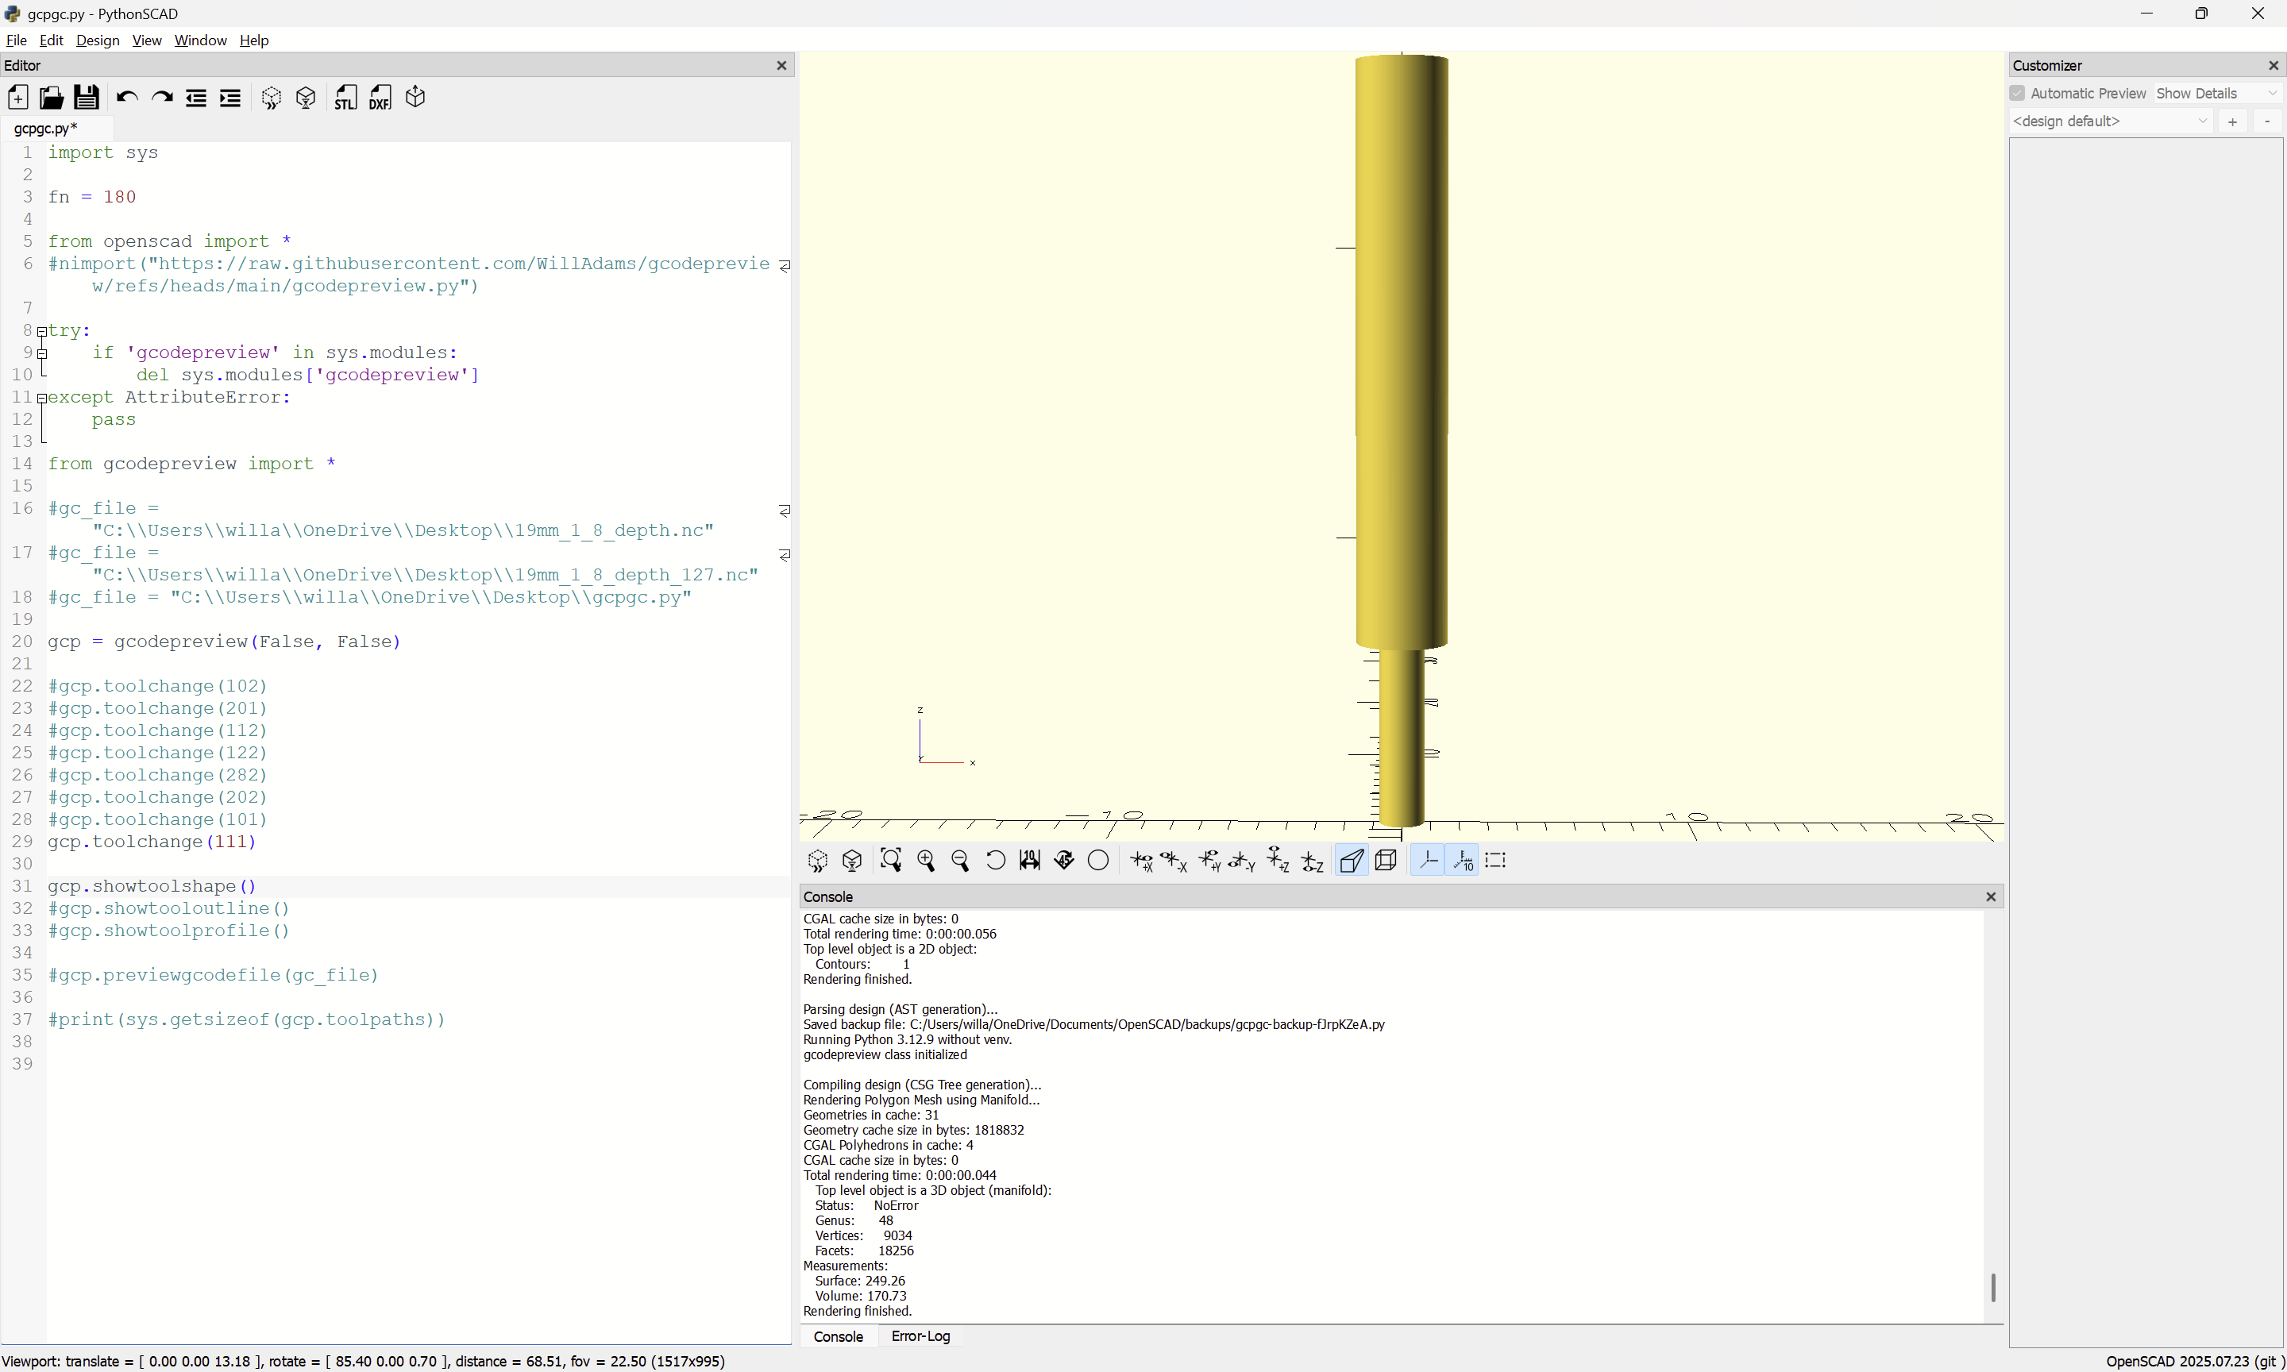
Task: Open the Design menu
Action: click(97, 40)
